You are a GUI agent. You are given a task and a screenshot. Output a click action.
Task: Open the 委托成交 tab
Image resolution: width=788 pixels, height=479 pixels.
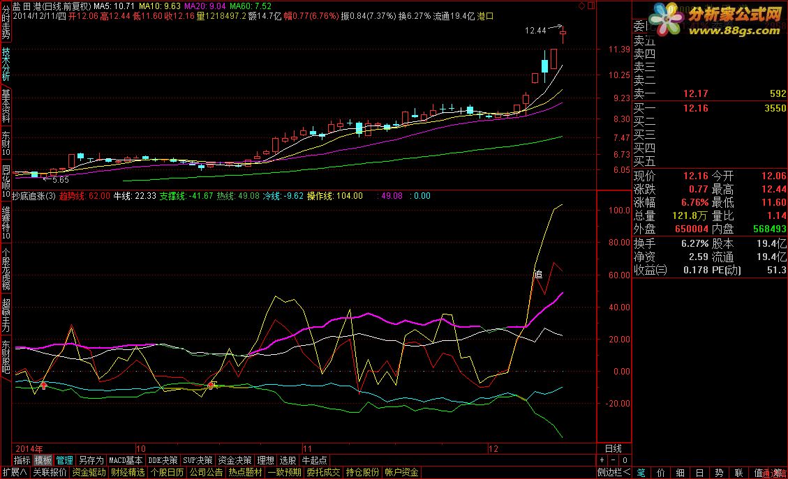(x=323, y=473)
